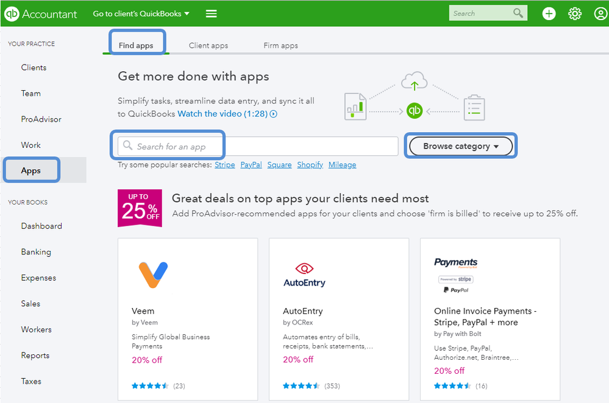Click Veem's 20% off label

[147, 360]
